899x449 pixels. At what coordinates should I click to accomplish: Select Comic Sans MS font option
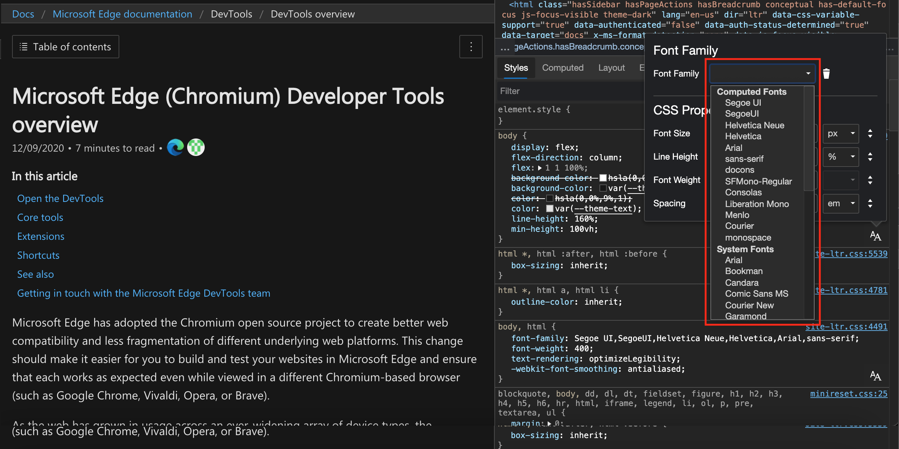757,294
